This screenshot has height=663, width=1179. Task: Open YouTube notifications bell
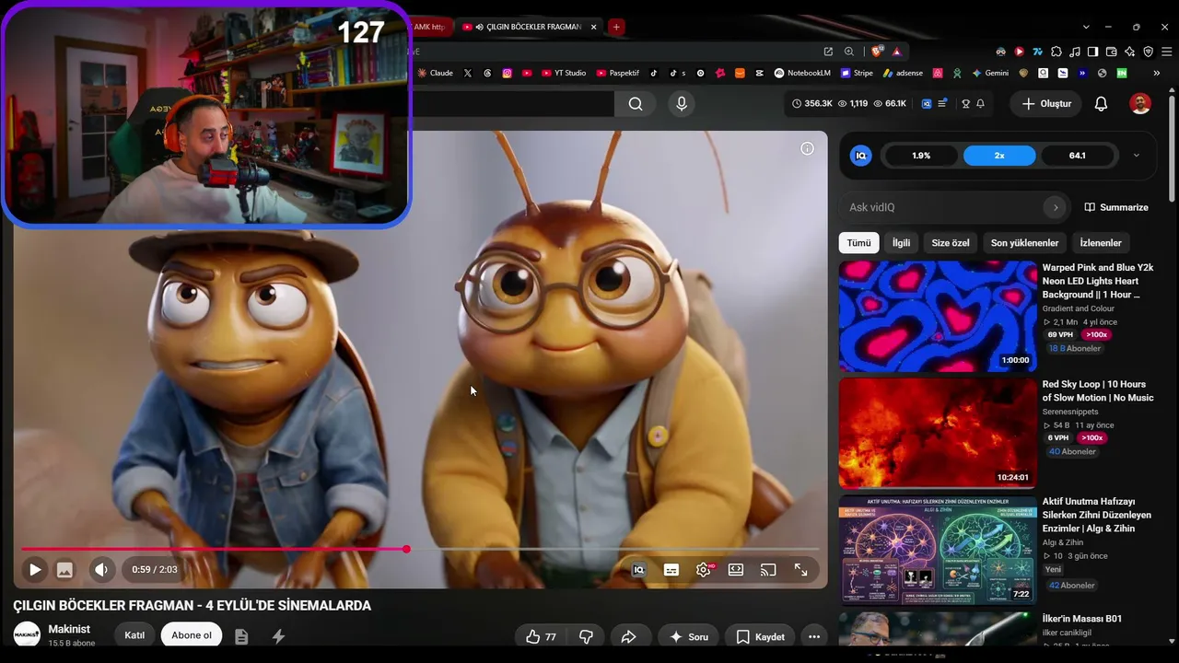tap(1101, 104)
